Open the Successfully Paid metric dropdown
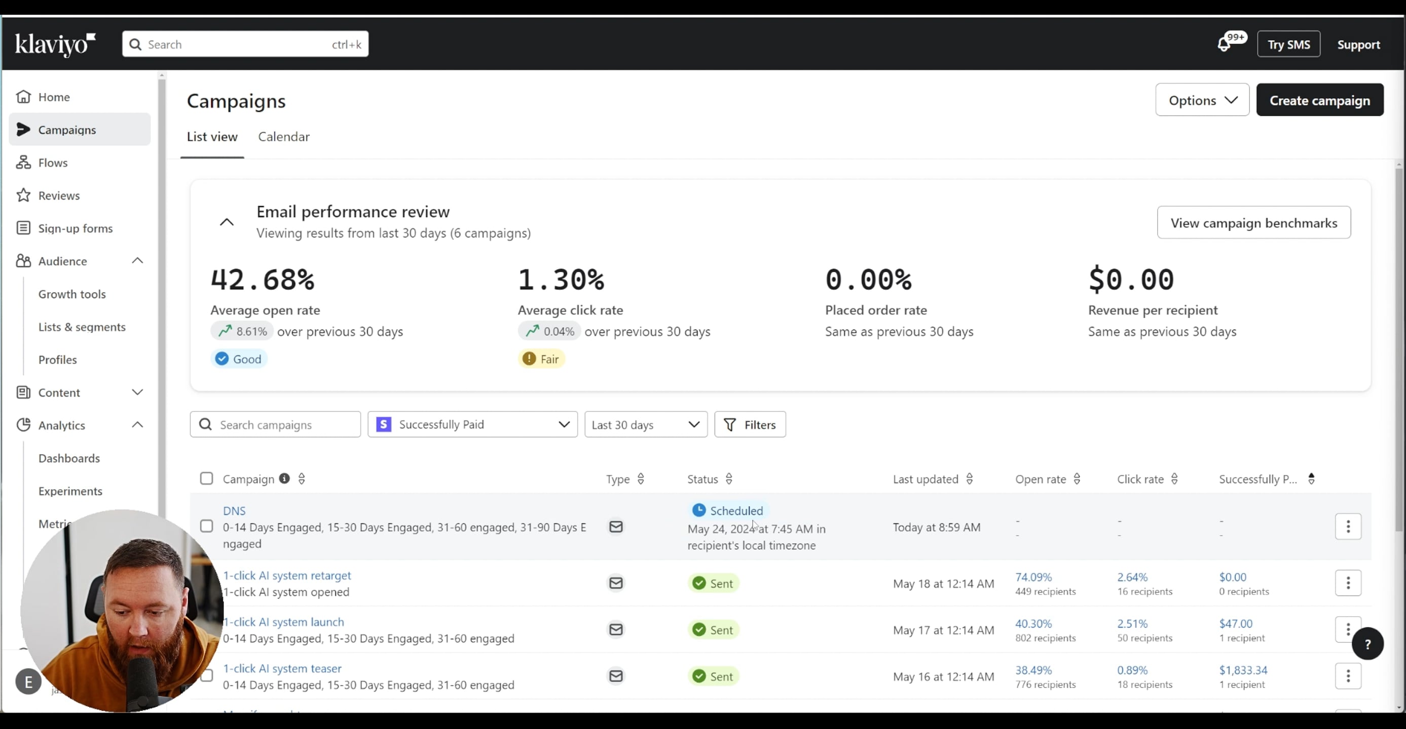The image size is (1406, 729). point(473,424)
